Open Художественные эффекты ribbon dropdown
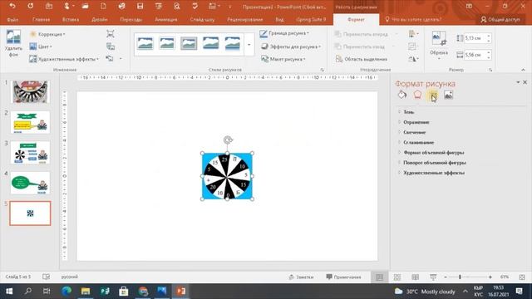The image size is (532, 299). click(x=64, y=59)
